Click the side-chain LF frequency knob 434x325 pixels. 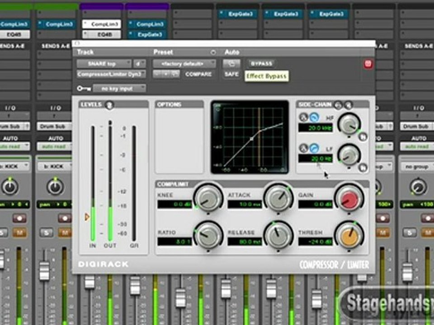349,155
